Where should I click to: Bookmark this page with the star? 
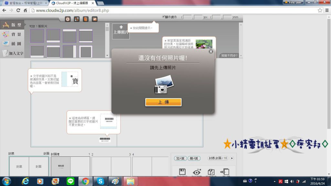click(x=320, y=10)
